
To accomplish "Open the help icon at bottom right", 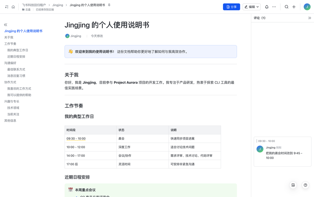I will [305, 185].
